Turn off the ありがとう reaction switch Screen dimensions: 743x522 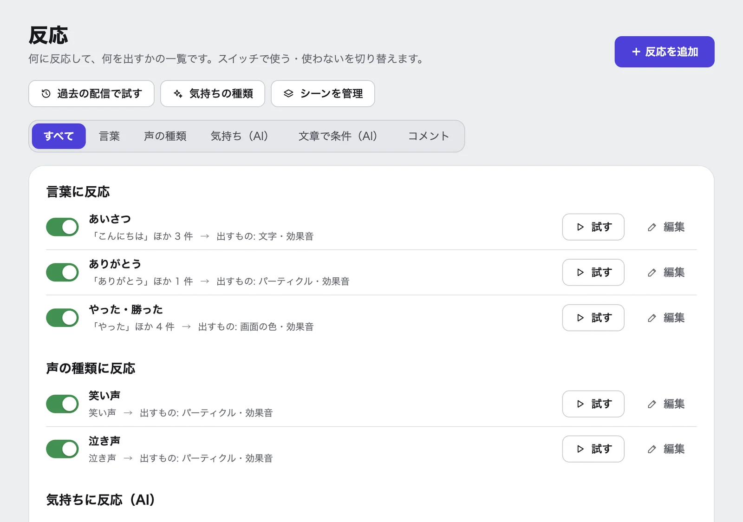pos(62,273)
